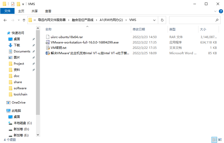The width and height of the screenshot is (224, 143).
Task: Switch to the 主页 ribbon tab
Action: 21,11
